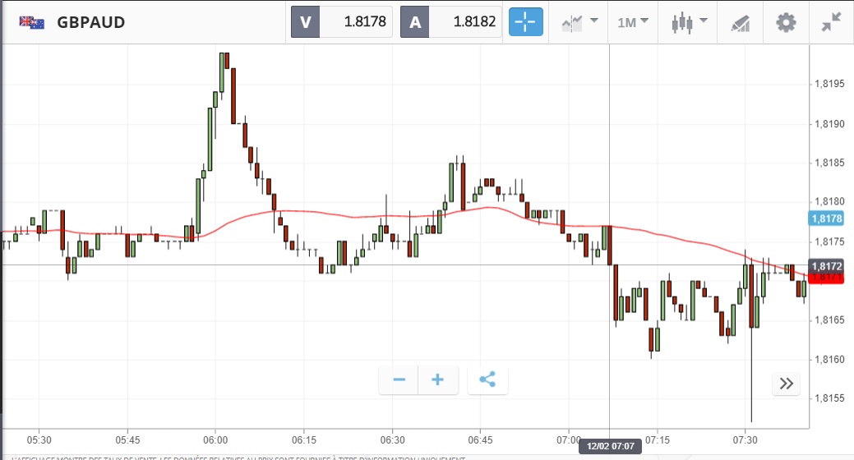Image resolution: width=854 pixels, height=460 pixels.
Task: Click the sell price 1.8178
Action: click(x=365, y=22)
